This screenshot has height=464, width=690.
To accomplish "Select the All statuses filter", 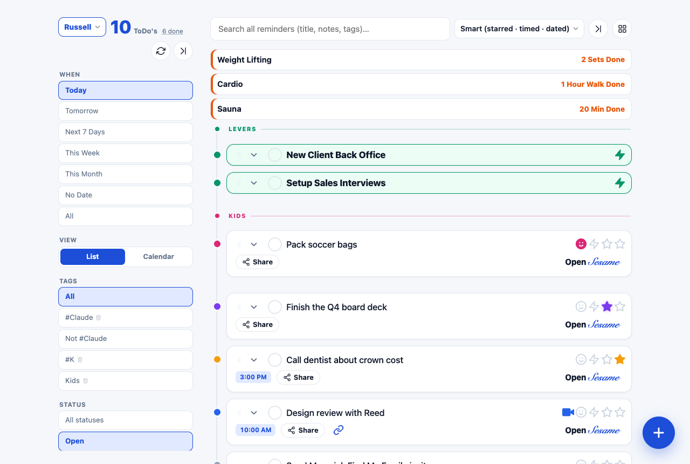I will coord(126,420).
